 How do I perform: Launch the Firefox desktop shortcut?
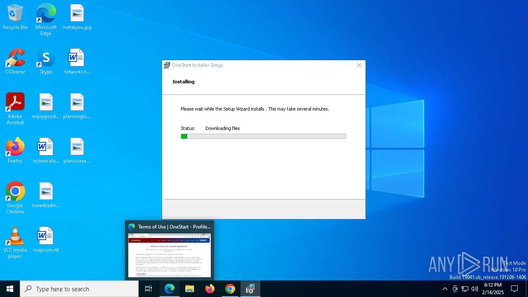[15, 151]
